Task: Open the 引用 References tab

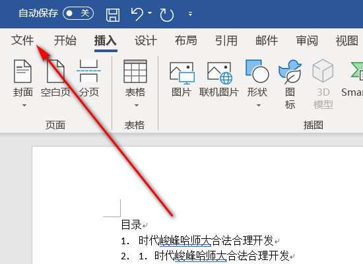Action: [226, 41]
